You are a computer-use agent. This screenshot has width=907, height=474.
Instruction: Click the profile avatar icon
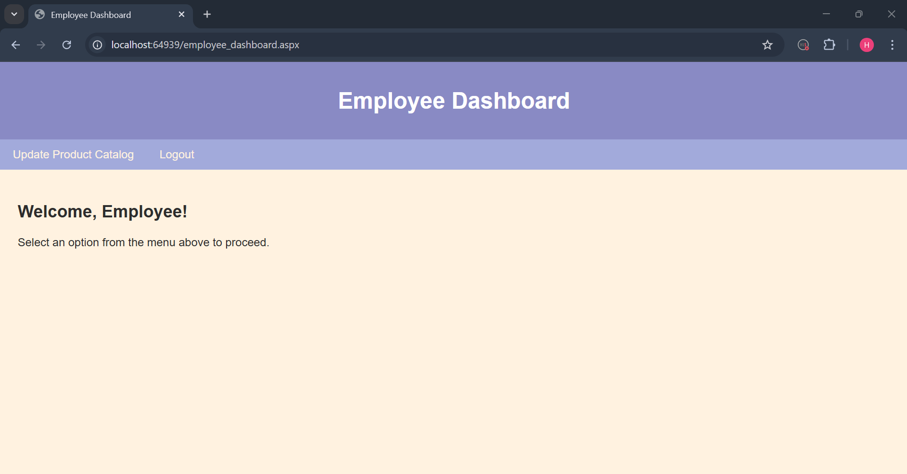[x=867, y=45]
